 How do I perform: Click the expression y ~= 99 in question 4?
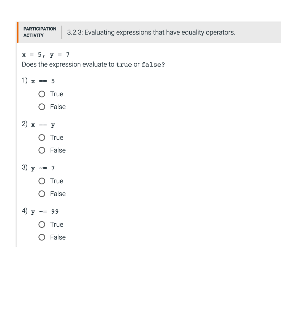click(44, 212)
